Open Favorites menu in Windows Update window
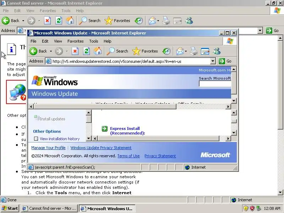The image size is (284, 213). [76, 41]
